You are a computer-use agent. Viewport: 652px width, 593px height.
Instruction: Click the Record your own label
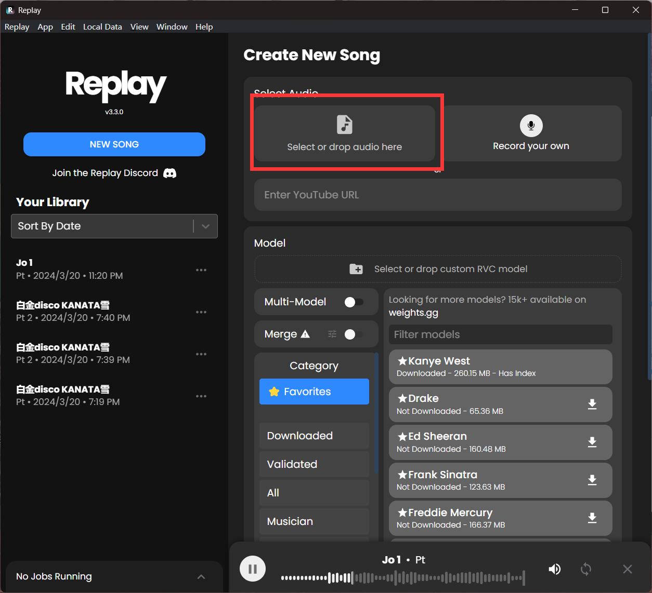[x=531, y=146]
